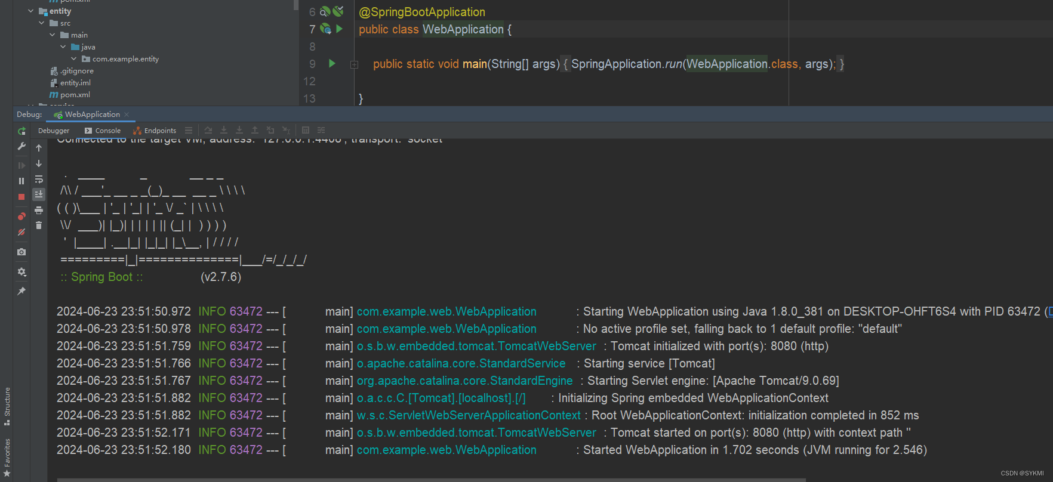The image size is (1053, 482).
Task: Collapse the entity module folder
Action: click(31, 11)
